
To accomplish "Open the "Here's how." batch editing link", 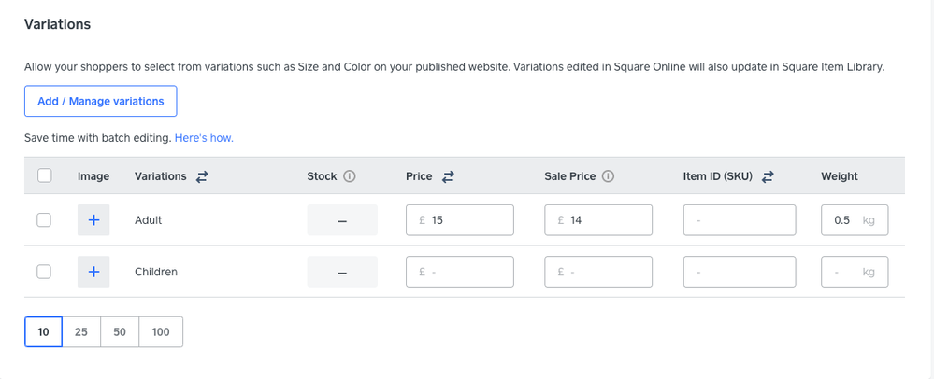I will [x=204, y=138].
